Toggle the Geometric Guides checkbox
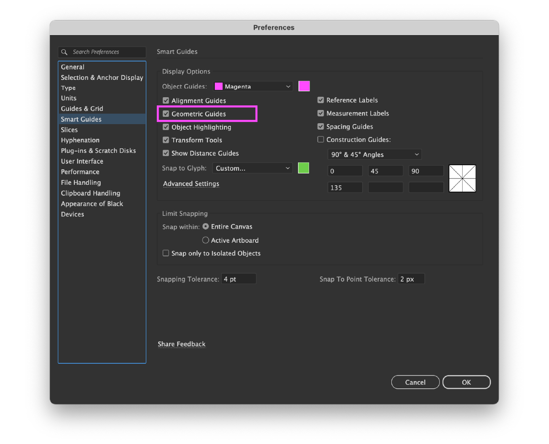Viewport: 549px width, 444px height. (166, 114)
